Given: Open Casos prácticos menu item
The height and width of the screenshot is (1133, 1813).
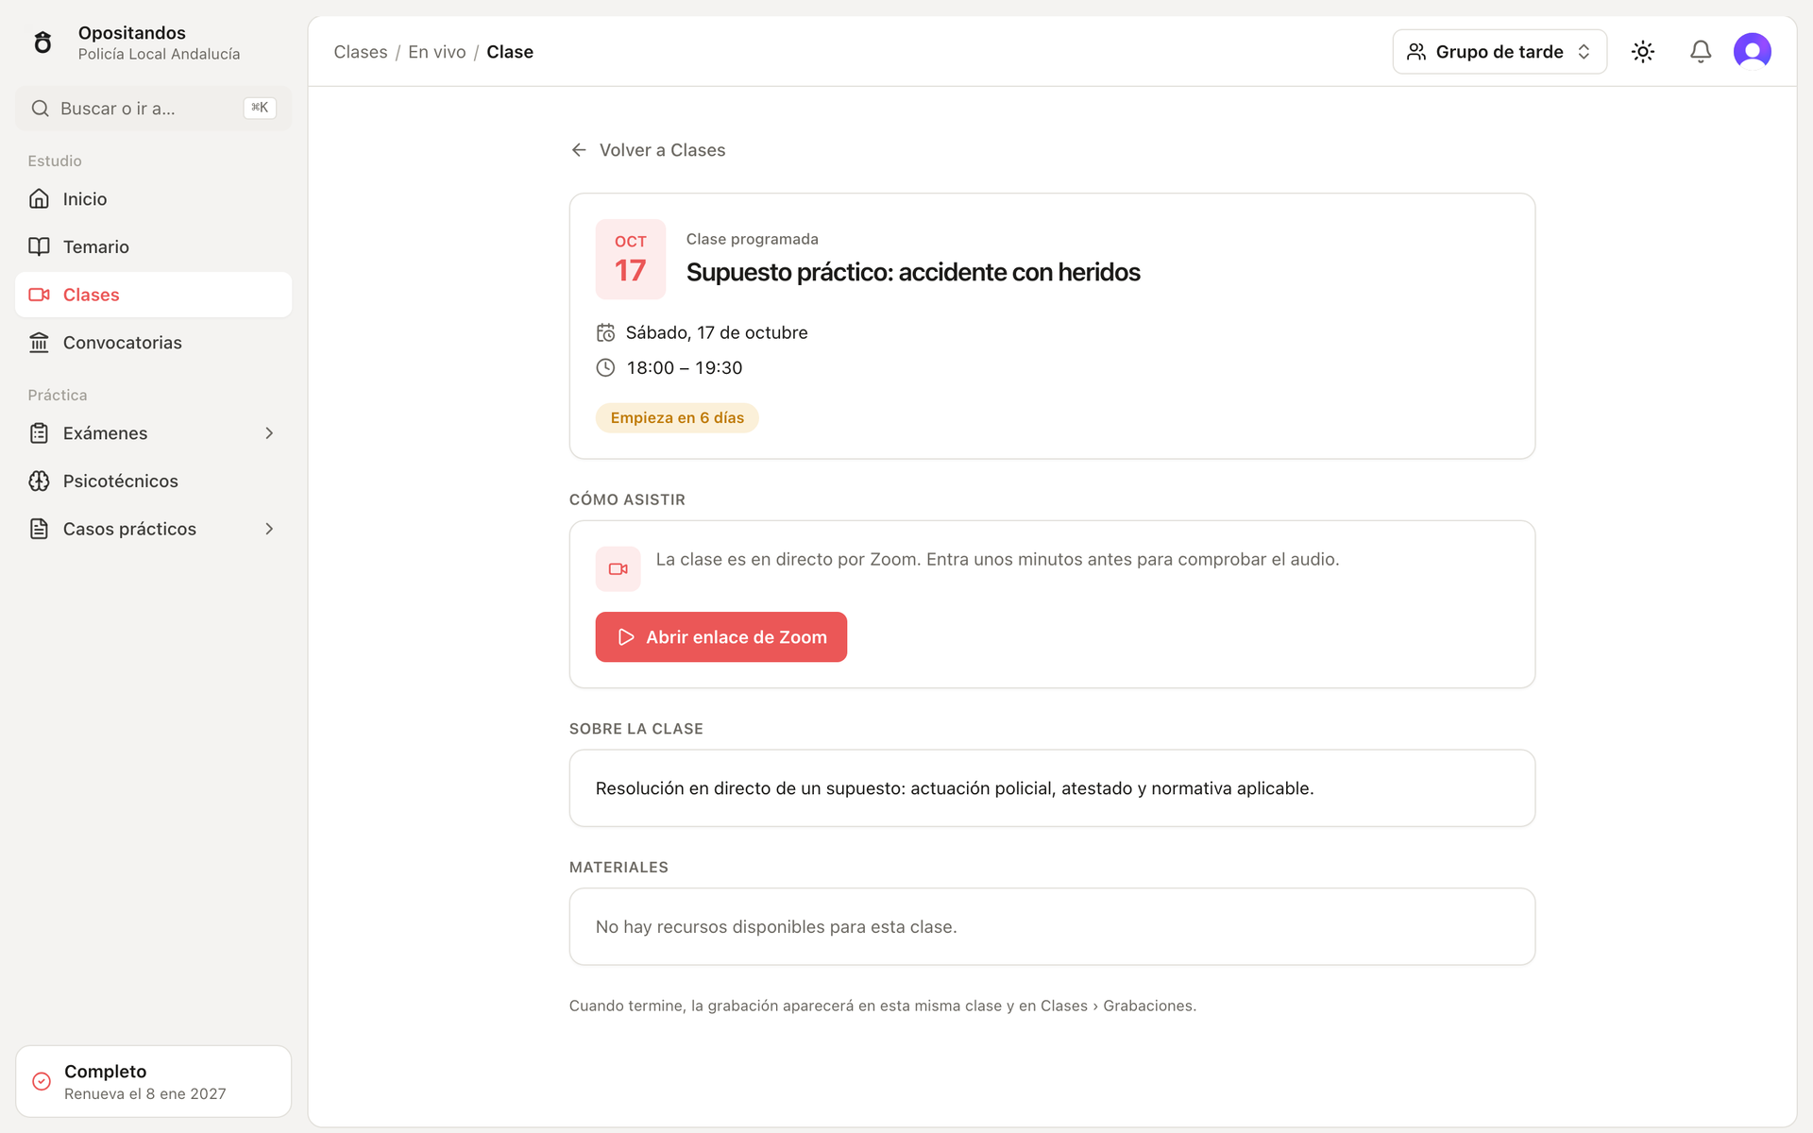Looking at the screenshot, I should 153,529.
